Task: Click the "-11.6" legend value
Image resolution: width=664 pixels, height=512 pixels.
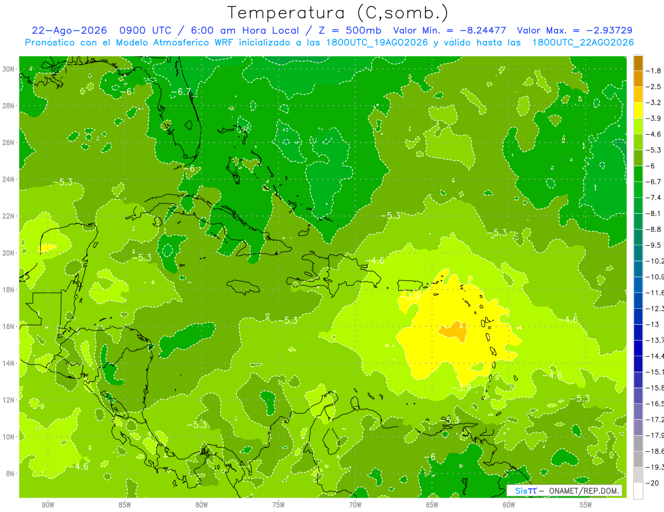Action: [x=656, y=292]
